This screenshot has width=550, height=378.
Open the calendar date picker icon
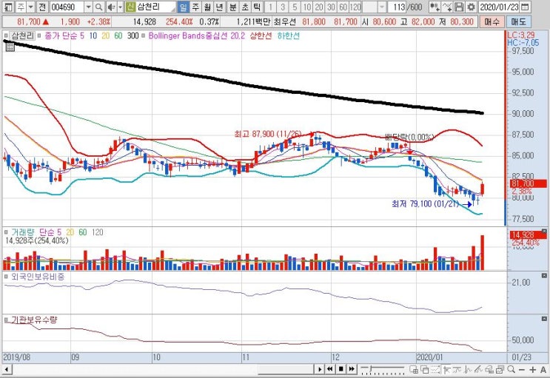(x=525, y=7)
